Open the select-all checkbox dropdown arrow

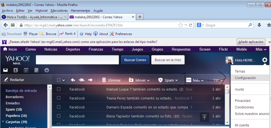click(64, 80)
